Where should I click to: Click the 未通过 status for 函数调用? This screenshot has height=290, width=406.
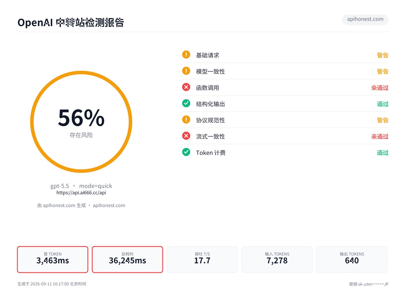tap(380, 88)
